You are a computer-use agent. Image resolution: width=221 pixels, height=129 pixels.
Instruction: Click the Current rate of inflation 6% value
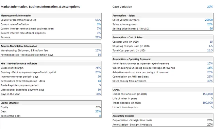pyautogui.click(x=99, y=24)
